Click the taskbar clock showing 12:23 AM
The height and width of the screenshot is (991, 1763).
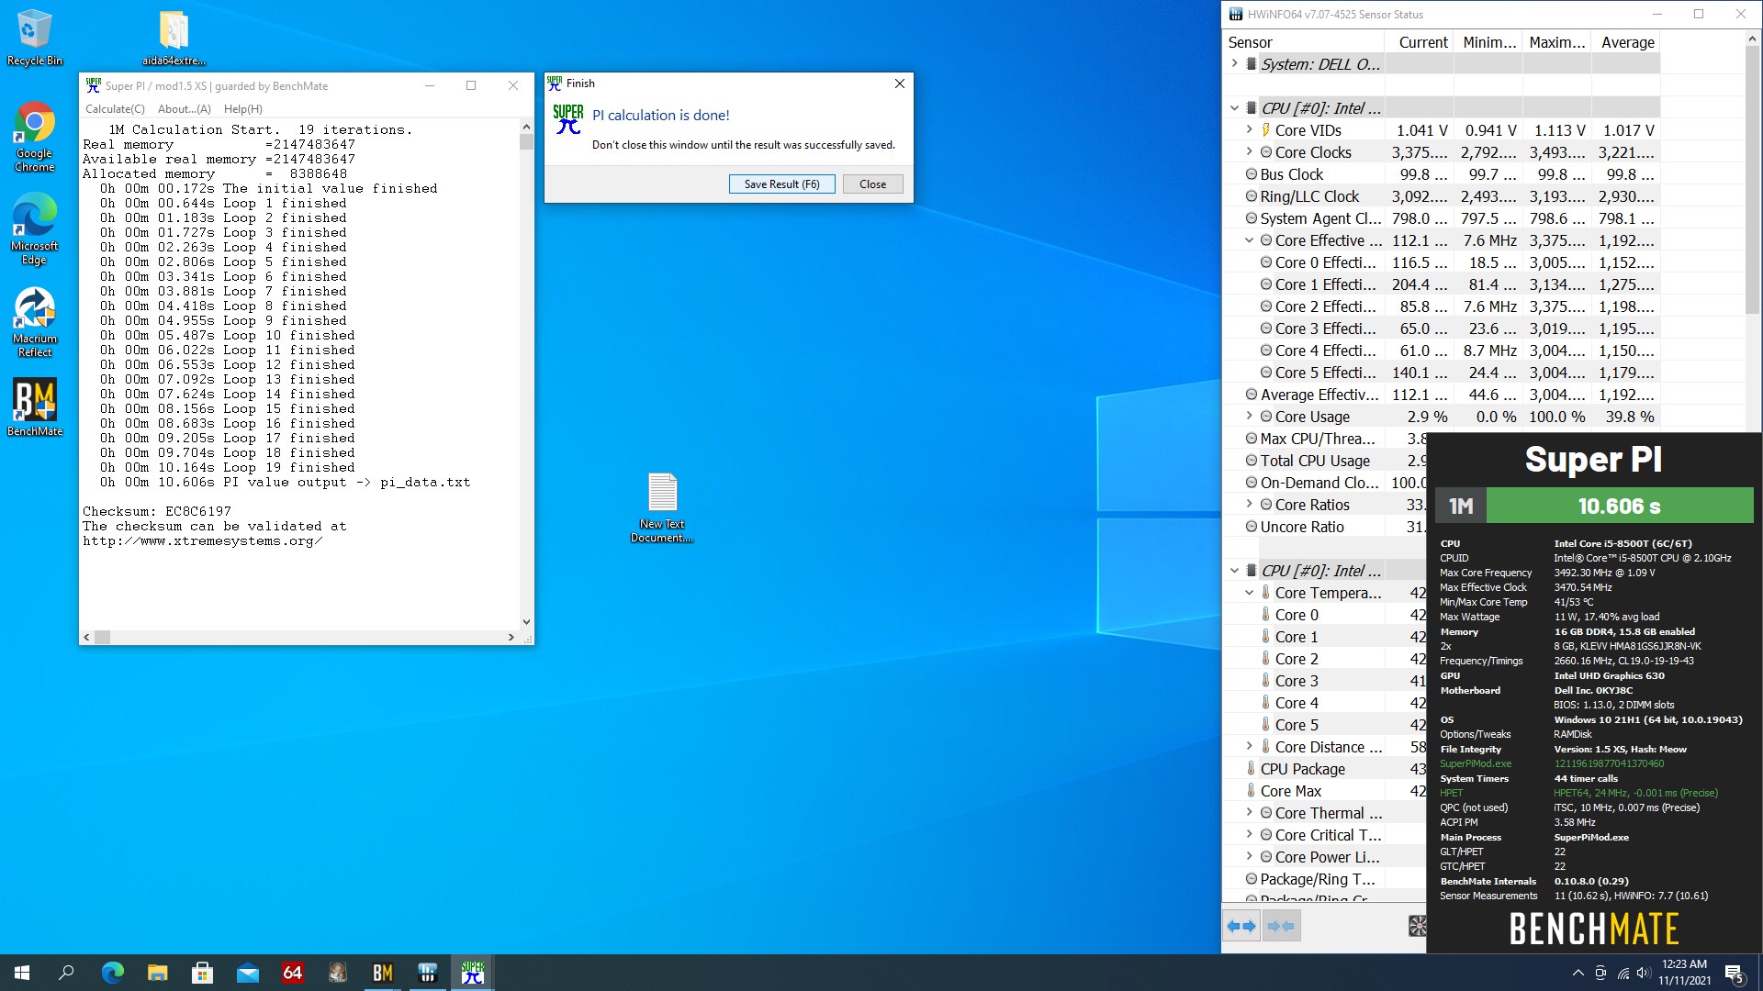[x=1684, y=973]
